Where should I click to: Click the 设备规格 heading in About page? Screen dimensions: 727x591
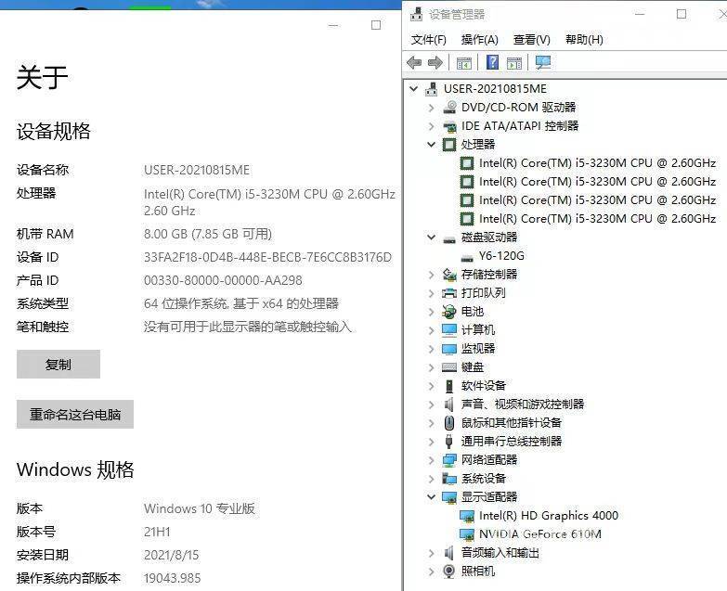53,131
